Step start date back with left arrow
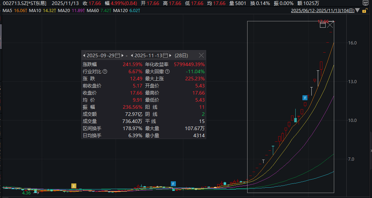 point(84,55)
